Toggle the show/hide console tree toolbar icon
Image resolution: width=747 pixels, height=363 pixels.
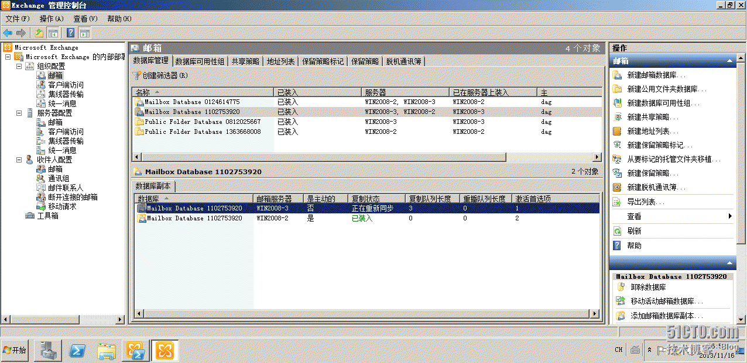coord(53,33)
